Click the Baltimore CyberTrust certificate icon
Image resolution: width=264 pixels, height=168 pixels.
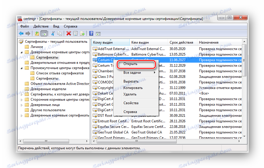coord(95,54)
